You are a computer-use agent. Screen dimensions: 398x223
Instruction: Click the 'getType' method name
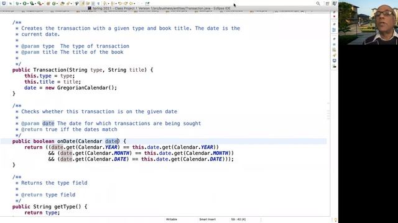(x=65, y=206)
